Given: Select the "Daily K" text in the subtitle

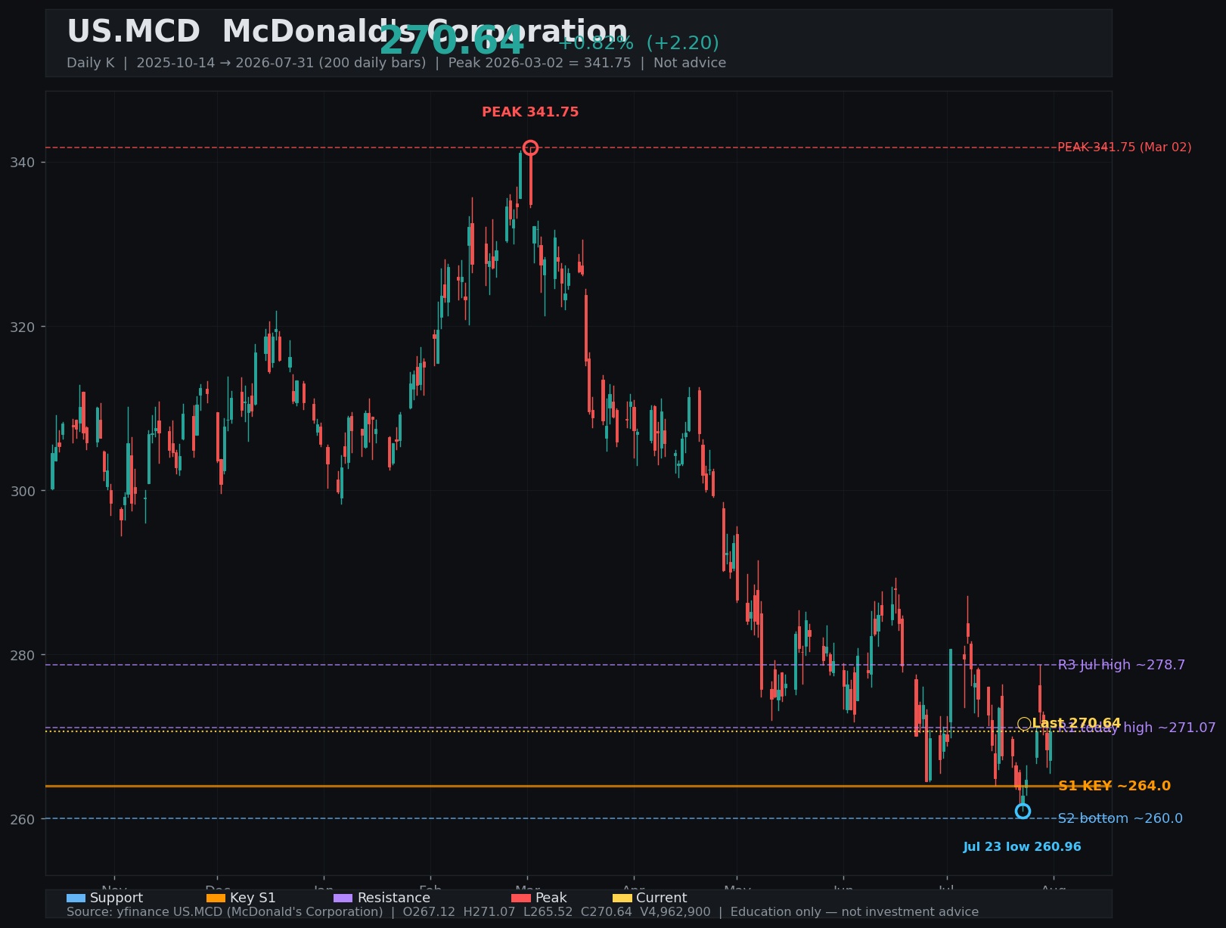Looking at the screenshot, I should click(x=90, y=63).
